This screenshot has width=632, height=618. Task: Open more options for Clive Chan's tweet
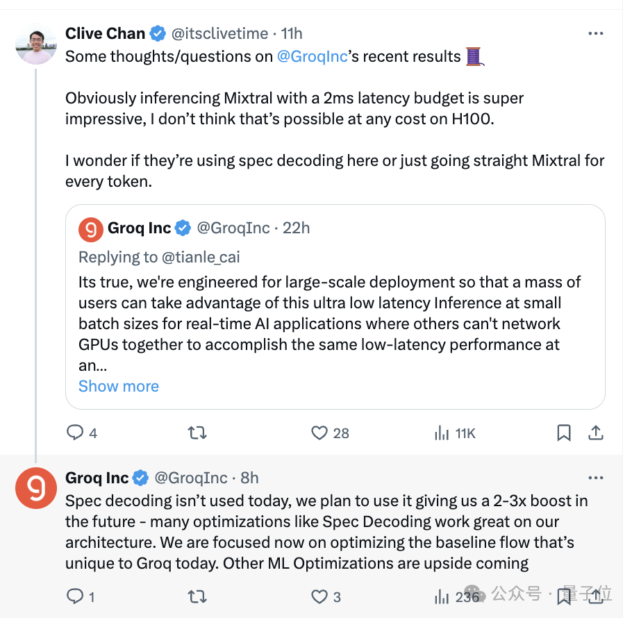coord(596,33)
